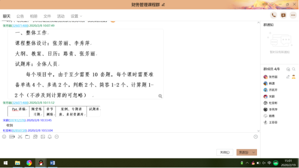Activate the scissors screenshot tool
The height and width of the screenshot is (168, 299).
20,137
